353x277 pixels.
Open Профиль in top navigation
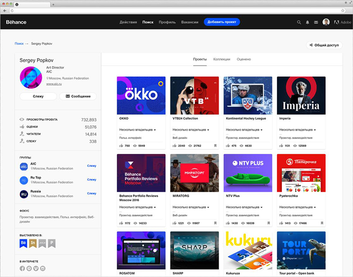tap(167, 22)
